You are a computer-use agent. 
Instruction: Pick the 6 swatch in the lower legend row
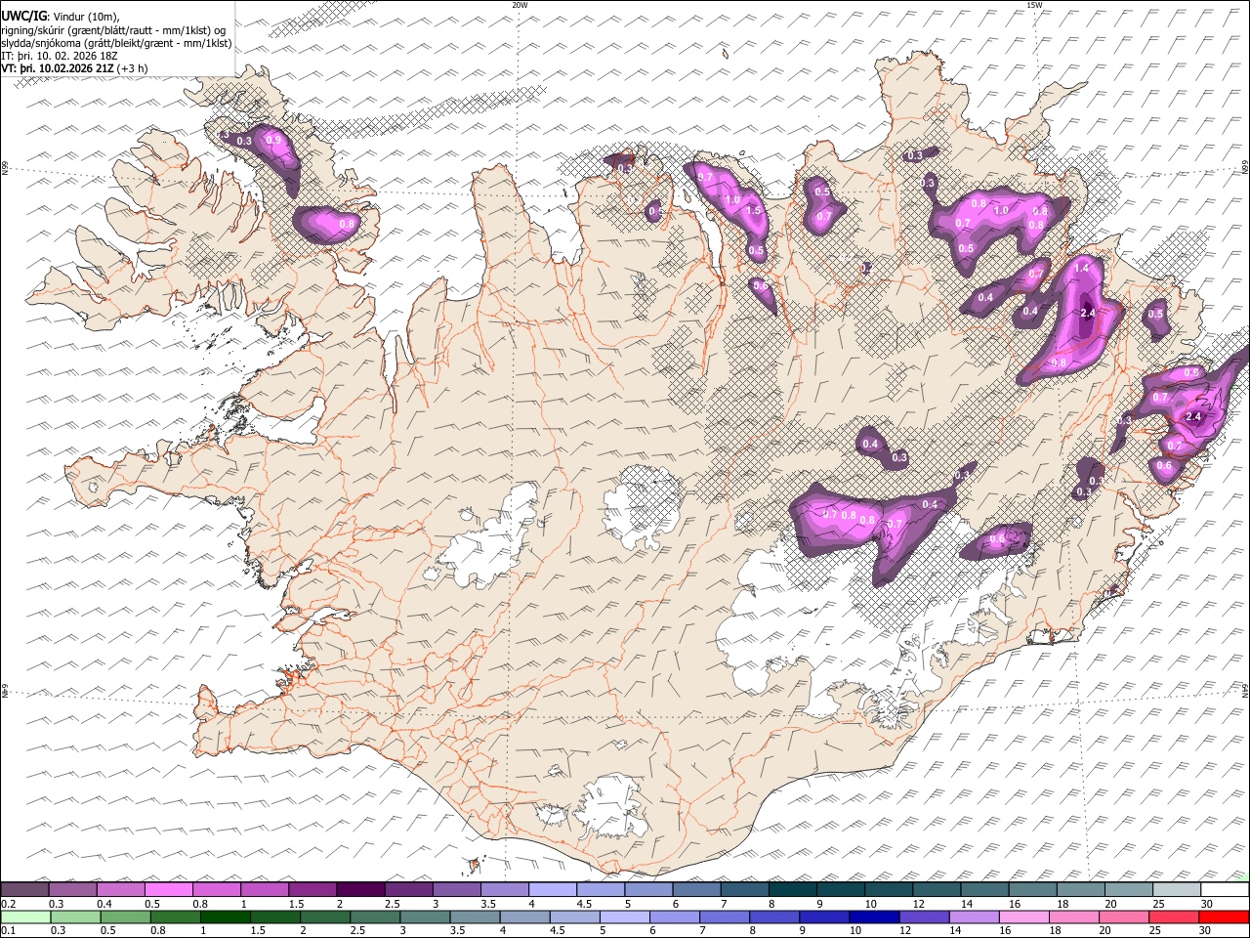tap(674, 917)
